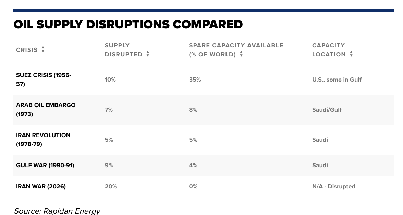Click the Supply Disrupted header text

point(123,50)
